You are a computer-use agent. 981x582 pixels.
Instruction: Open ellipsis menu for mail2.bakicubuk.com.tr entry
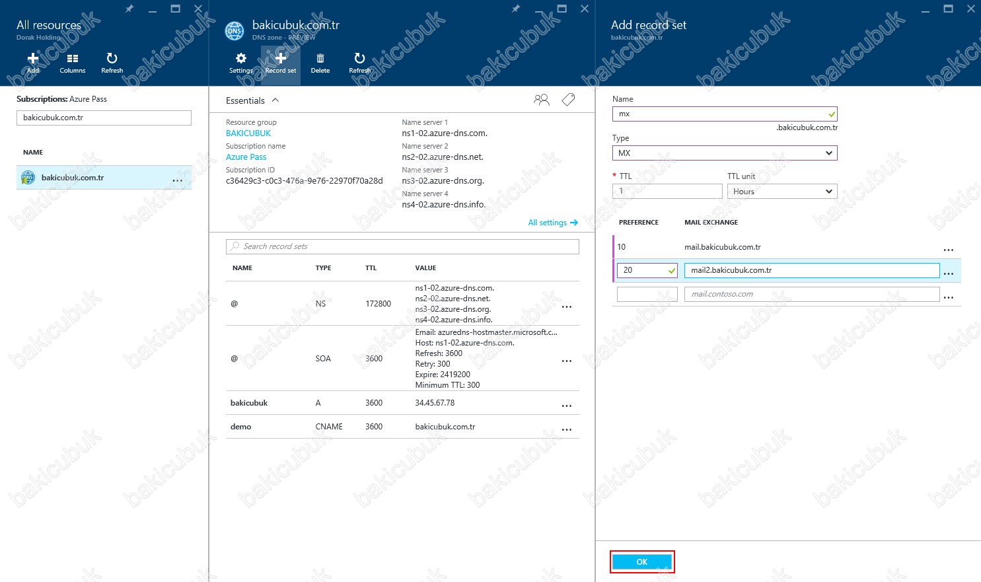coord(949,273)
